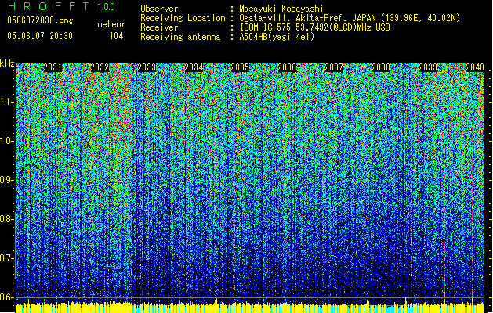Screen dimensions: 493x313
Task: Click the 2038 time marker
Action: click(x=381, y=67)
